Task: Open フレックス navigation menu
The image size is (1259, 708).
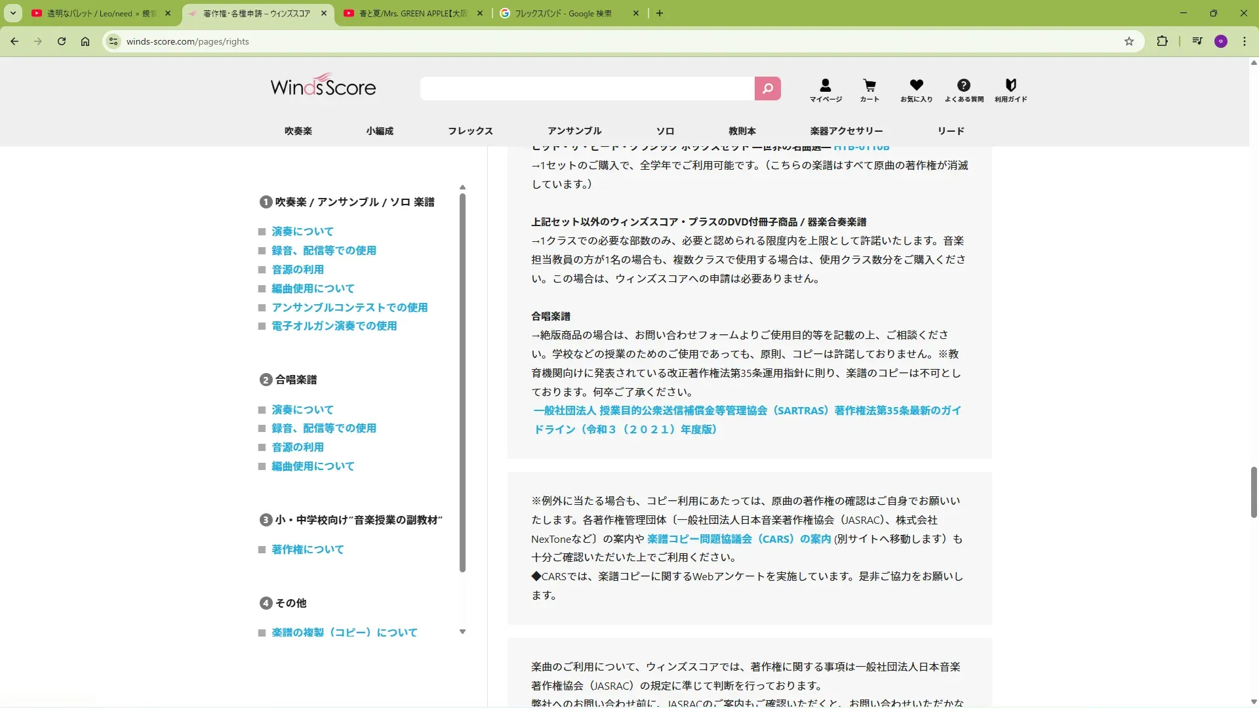Action: [x=470, y=131]
